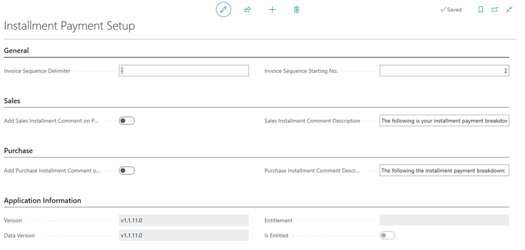
Task: Click Invoice Sequence Starting No. field
Action: (x=445, y=71)
